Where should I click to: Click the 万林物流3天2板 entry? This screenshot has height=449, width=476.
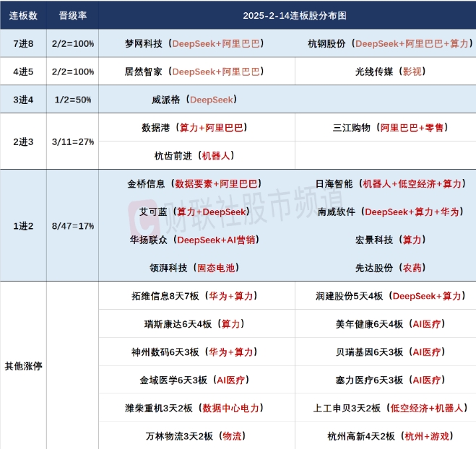196,436
